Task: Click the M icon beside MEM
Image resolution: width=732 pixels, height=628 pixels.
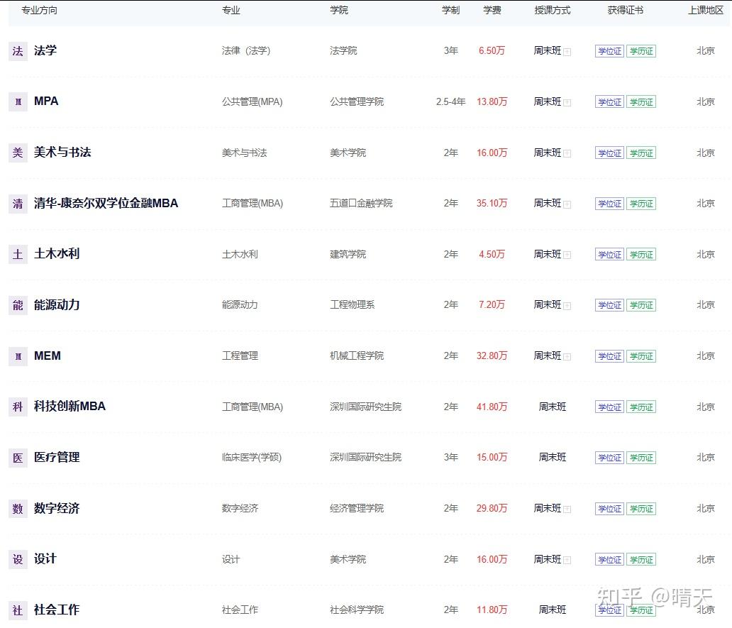Action: tap(18, 356)
